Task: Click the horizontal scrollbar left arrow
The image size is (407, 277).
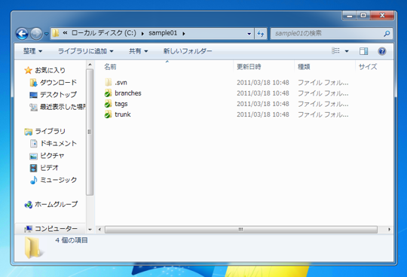Action: click(x=99, y=230)
